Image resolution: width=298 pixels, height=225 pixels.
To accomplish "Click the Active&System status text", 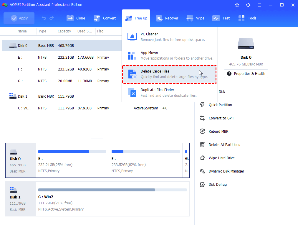I will point(146,108).
